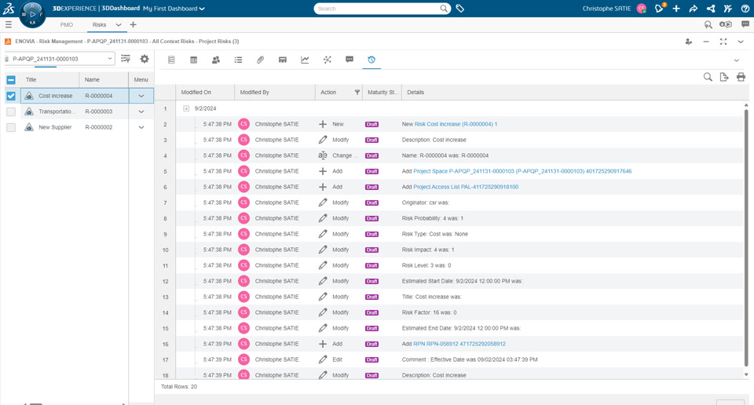Open the P-APQP_241131-0000103 project selector
The width and height of the screenshot is (754, 405).
click(x=60, y=59)
